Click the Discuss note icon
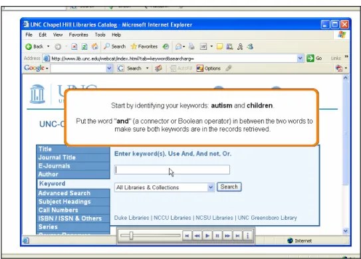The image size is (361, 259). (219, 46)
